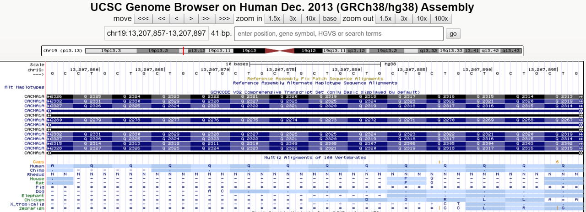Image resolution: width=586 pixels, height=212 pixels.
Task: Select the Human species row label
Action: click(x=38, y=166)
